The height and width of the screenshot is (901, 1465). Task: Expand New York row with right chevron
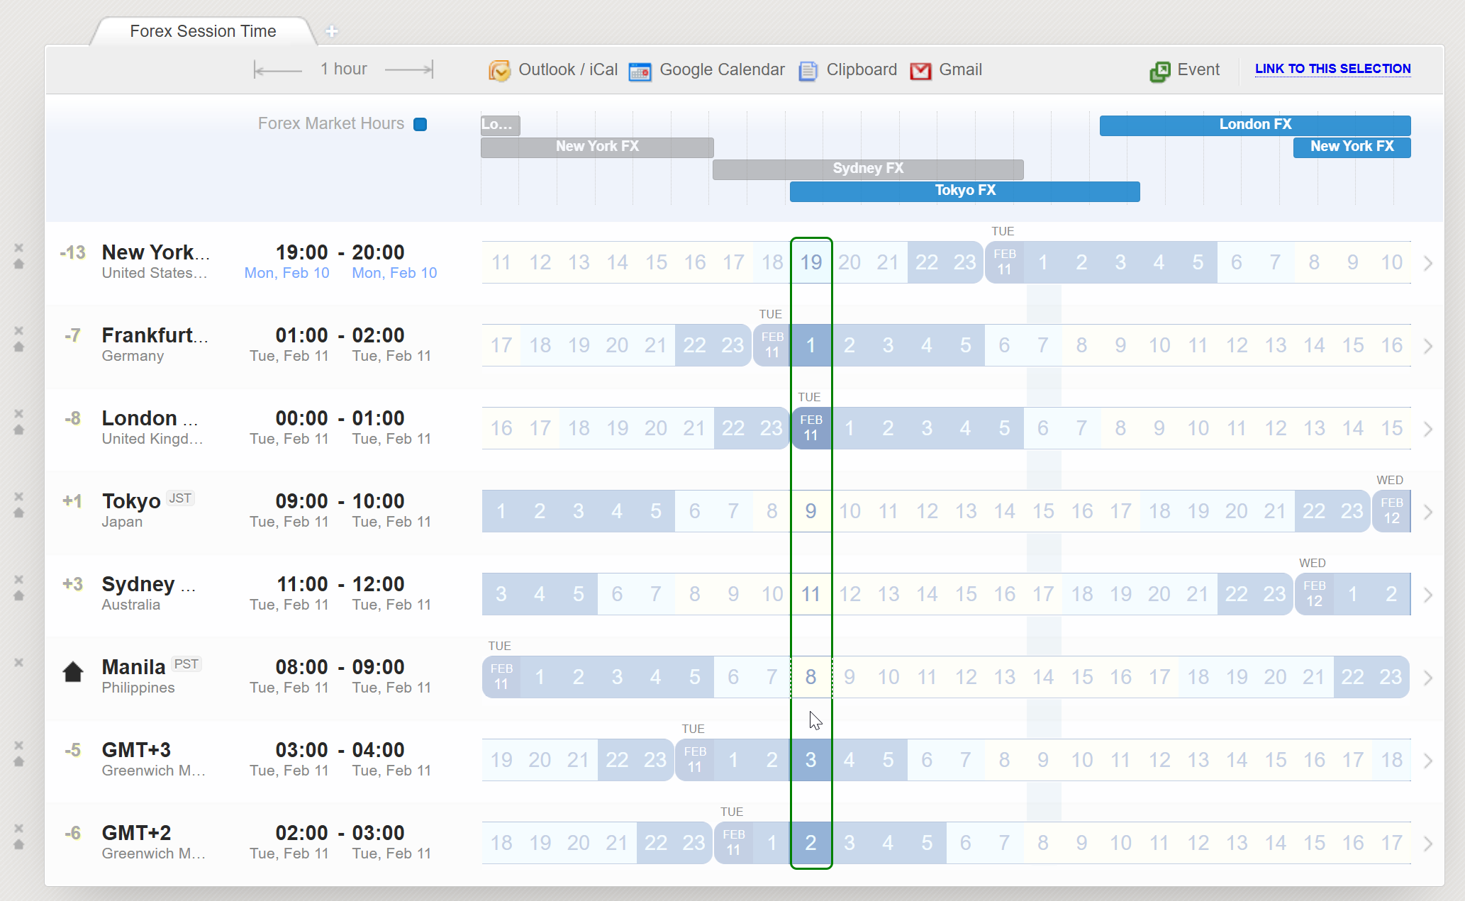click(1428, 263)
